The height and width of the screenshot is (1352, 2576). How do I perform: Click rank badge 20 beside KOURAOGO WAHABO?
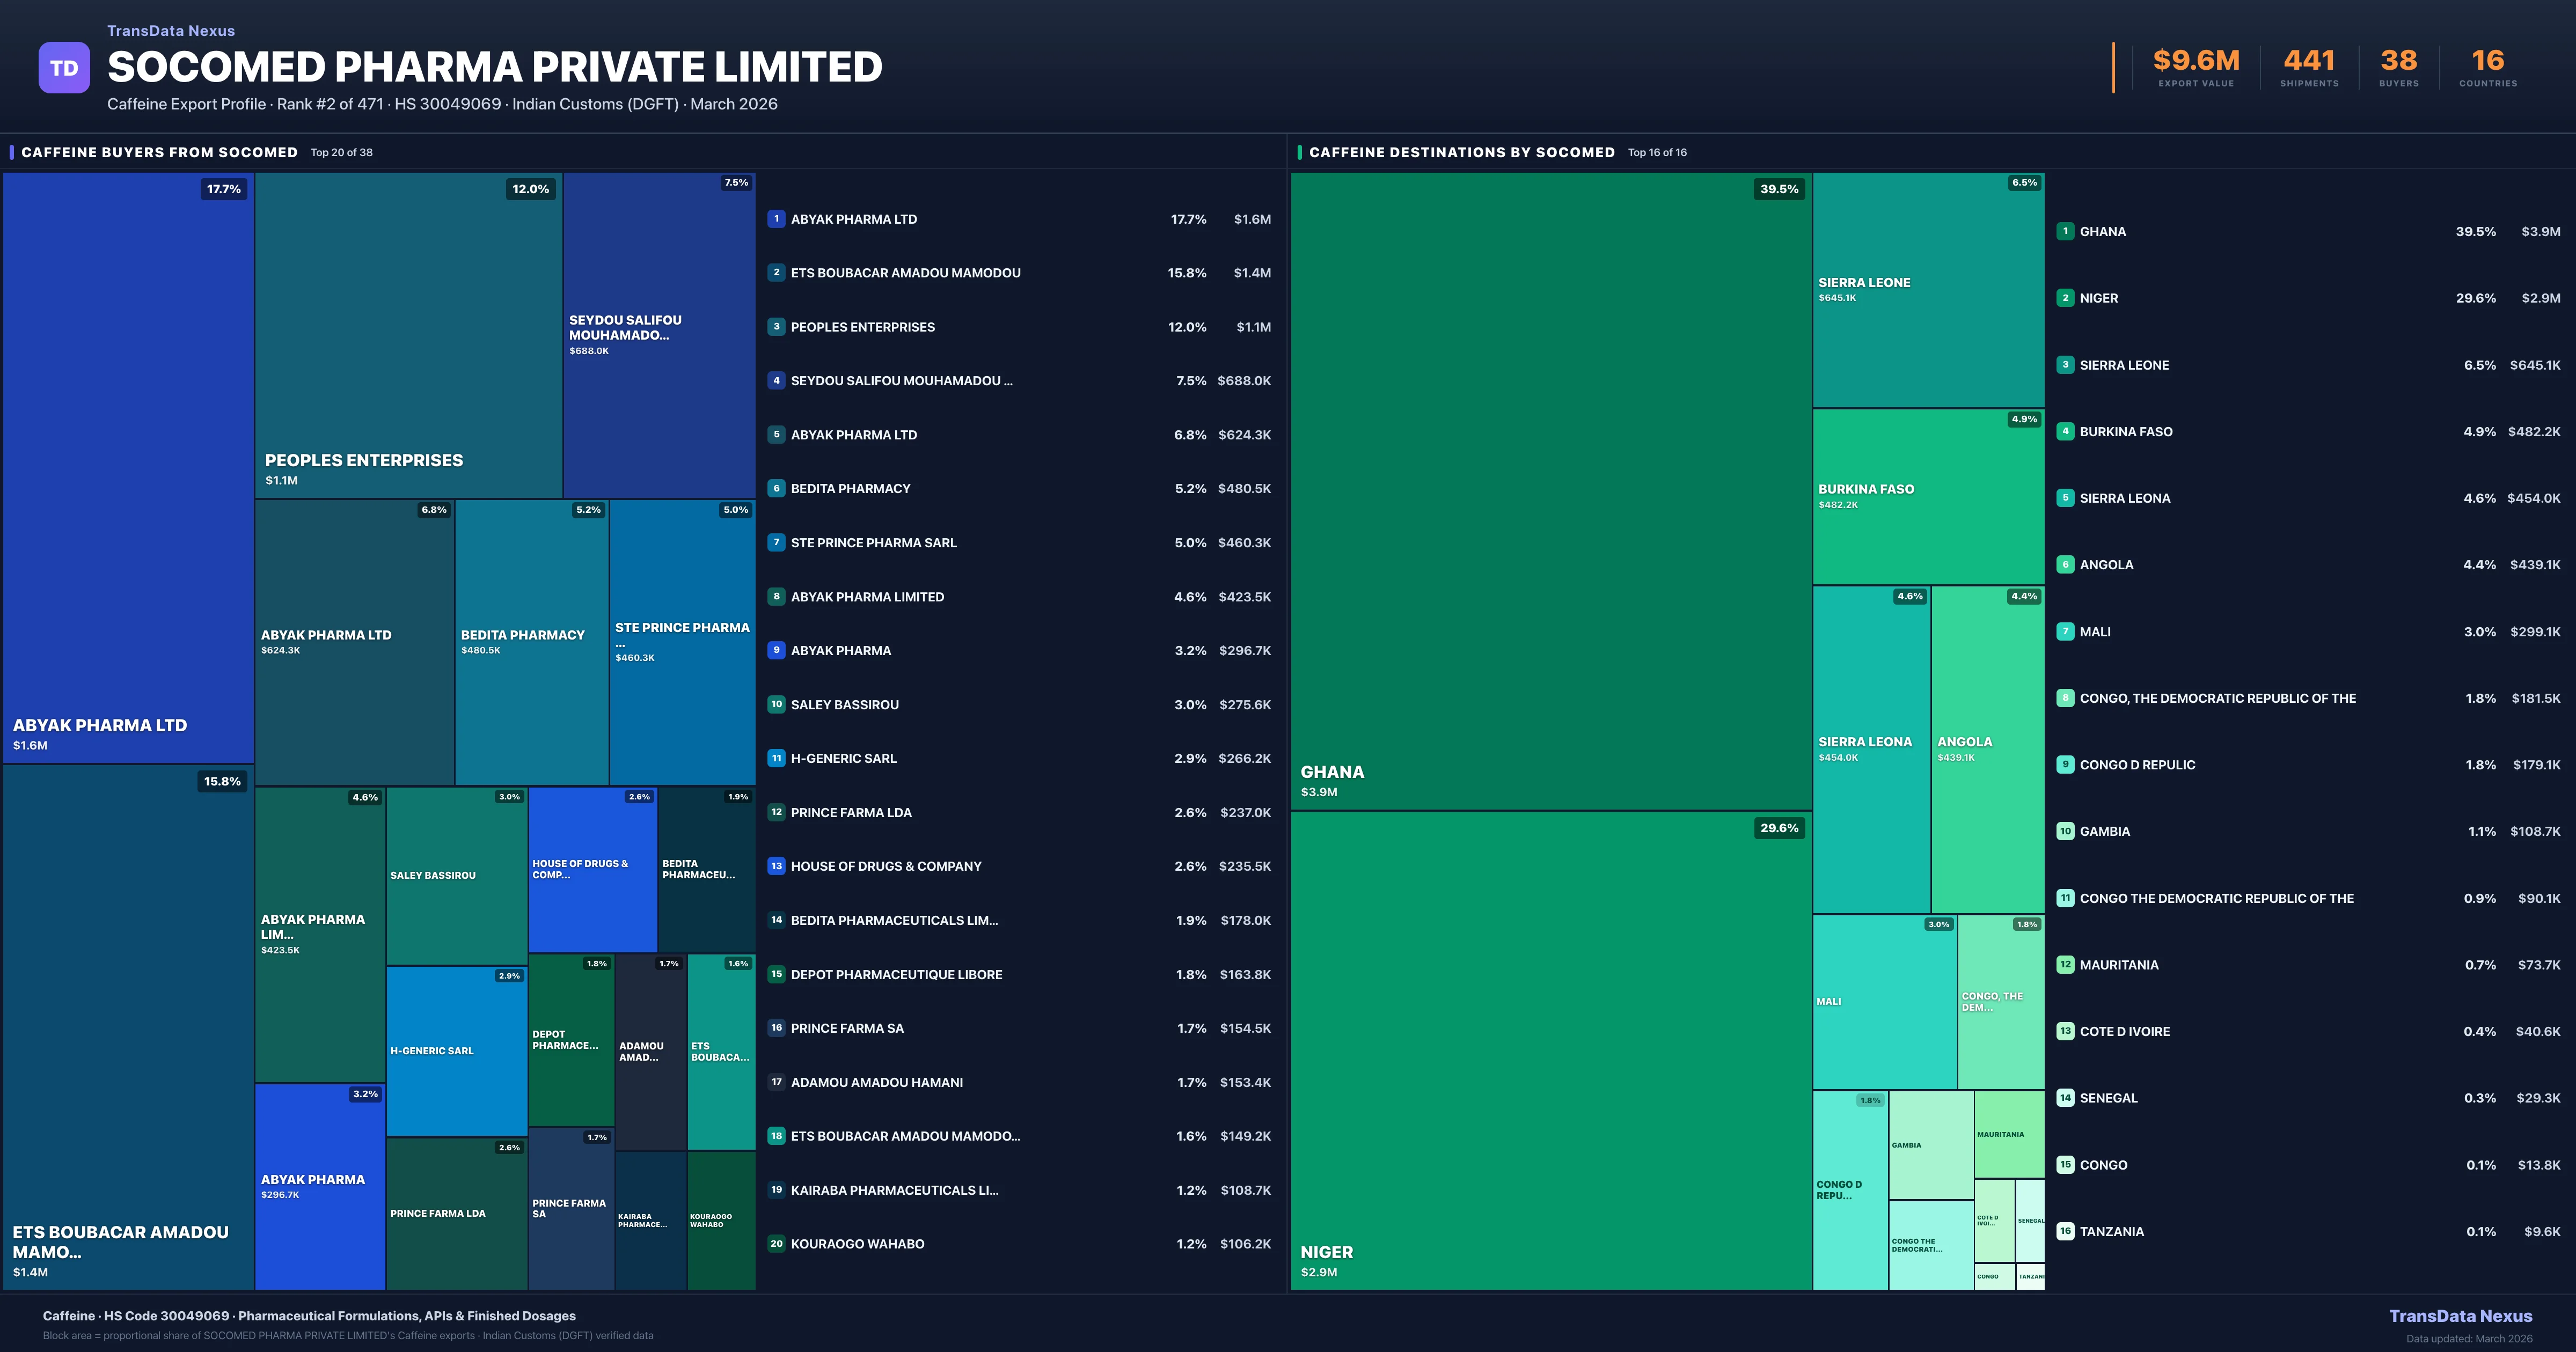point(776,1244)
